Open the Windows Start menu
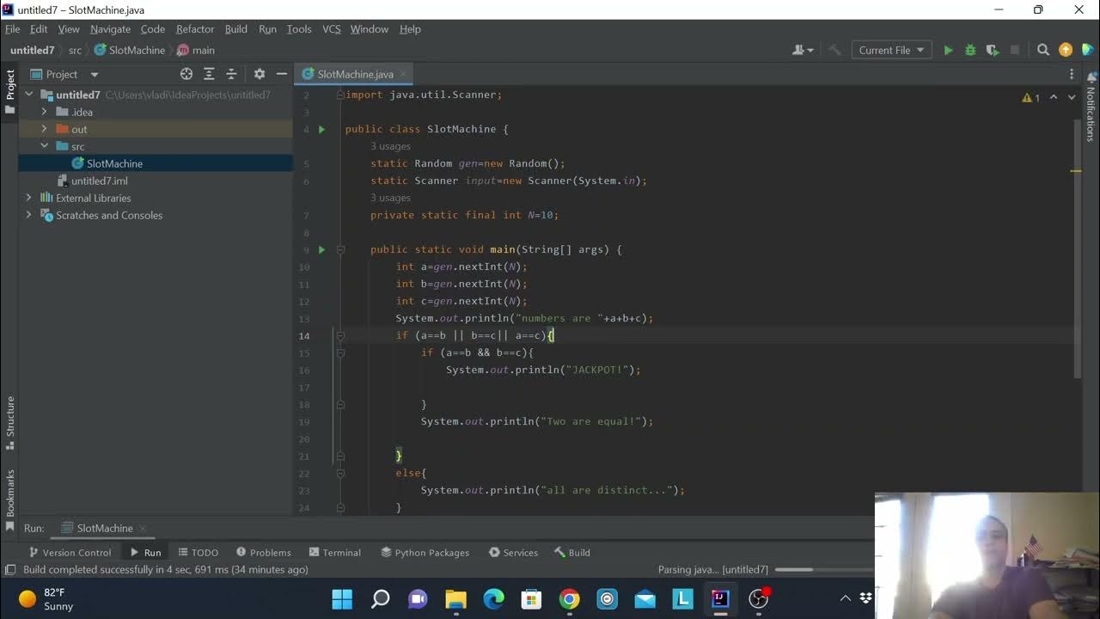 342,598
